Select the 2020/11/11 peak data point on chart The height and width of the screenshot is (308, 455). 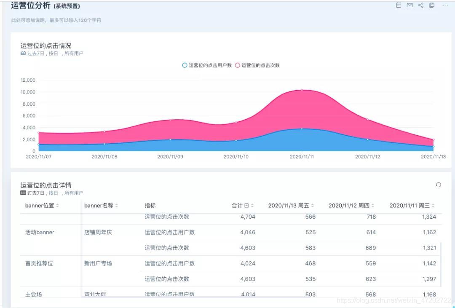point(301,90)
